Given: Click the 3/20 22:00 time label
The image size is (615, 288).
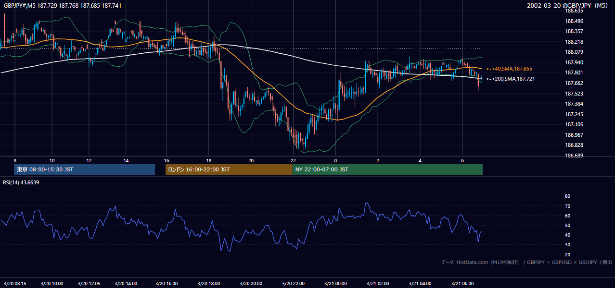Looking at the screenshot, I should point(293,284).
